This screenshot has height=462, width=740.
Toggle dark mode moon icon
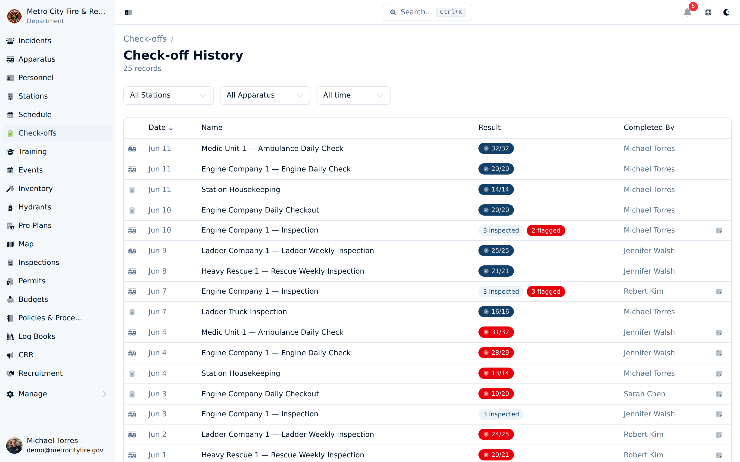click(x=726, y=12)
